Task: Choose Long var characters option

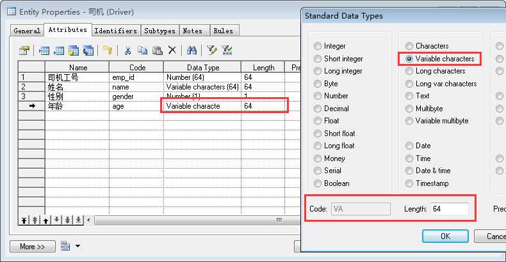Action: point(409,84)
